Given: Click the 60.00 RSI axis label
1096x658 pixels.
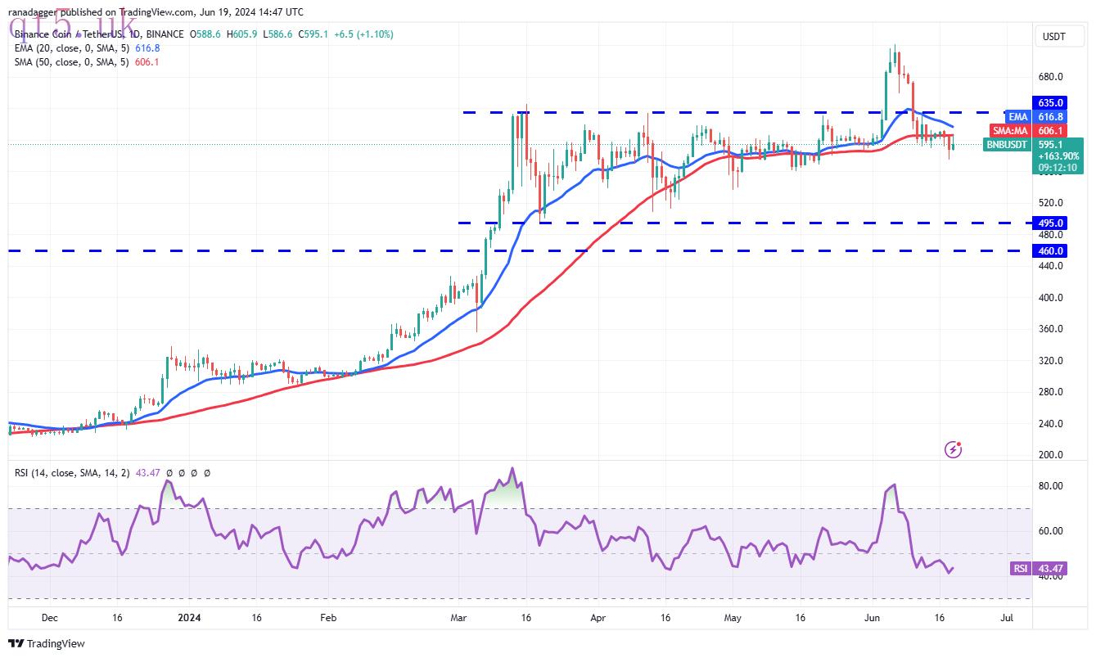Looking at the screenshot, I should point(1051,531).
